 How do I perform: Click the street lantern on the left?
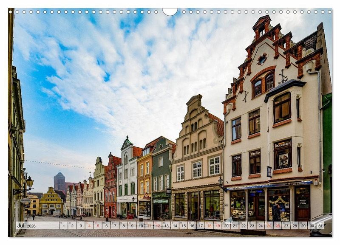[29, 182]
